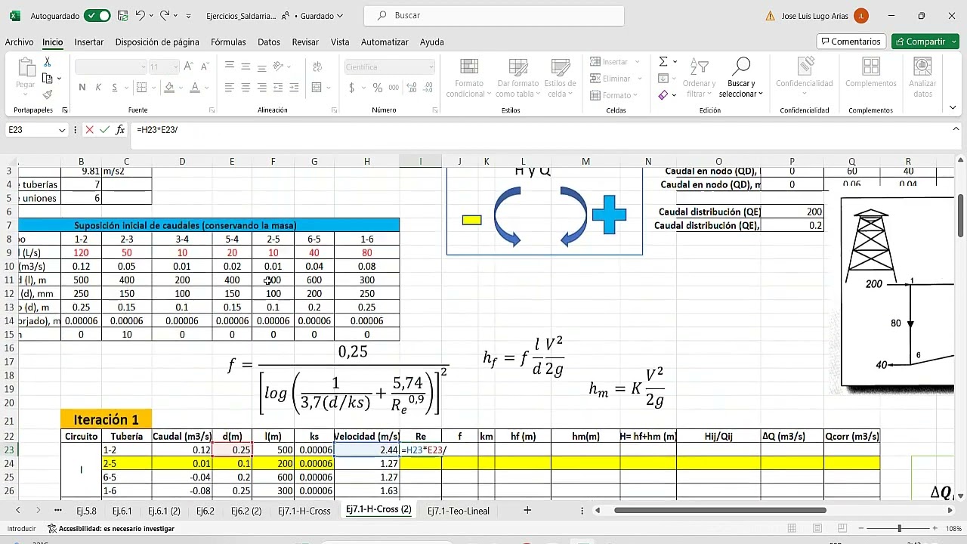This screenshot has width=967, height=544.
Task: Switch to the Fórmulas ribbon tab
Action: tap(228, 42)
